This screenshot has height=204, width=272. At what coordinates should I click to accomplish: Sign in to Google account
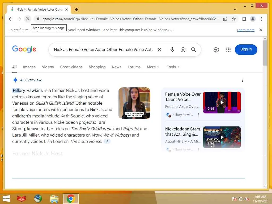pyautogui.click(x=246, y=49)
